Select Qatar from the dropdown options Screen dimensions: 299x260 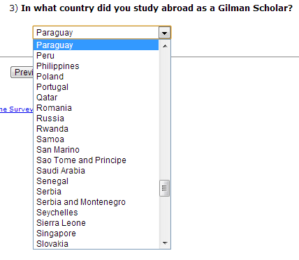point(96,98)
